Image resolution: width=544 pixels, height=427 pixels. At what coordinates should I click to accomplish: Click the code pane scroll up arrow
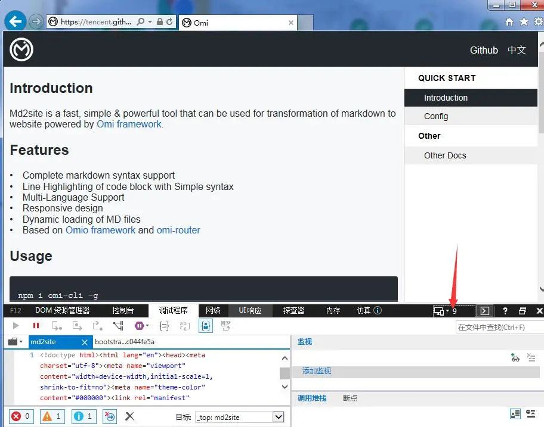(x=285, y=358)
